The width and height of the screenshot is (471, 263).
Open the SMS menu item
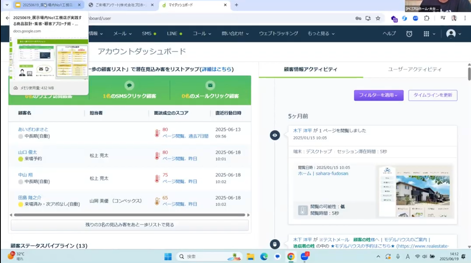click(x=149, y=34)
